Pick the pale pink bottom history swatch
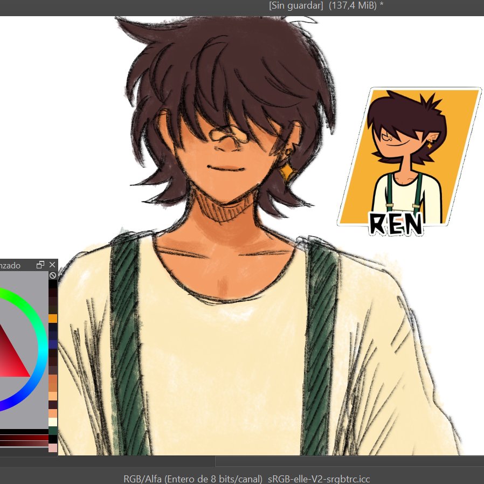484x484 pixels. tap(53, 448)
